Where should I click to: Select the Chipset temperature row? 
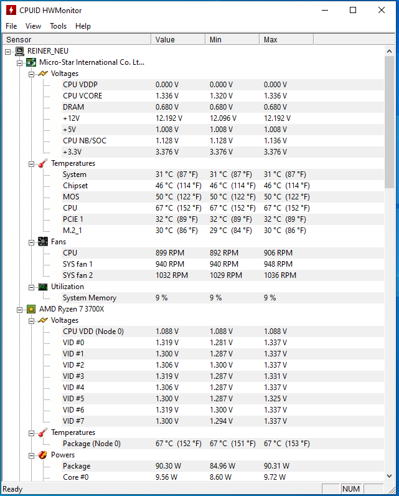click(223, 186)
